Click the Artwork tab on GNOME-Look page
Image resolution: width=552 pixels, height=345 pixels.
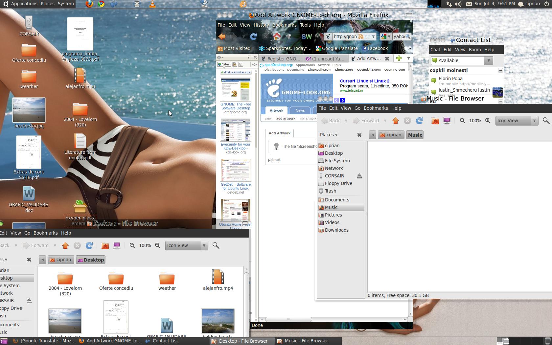(x=276, y=110)
